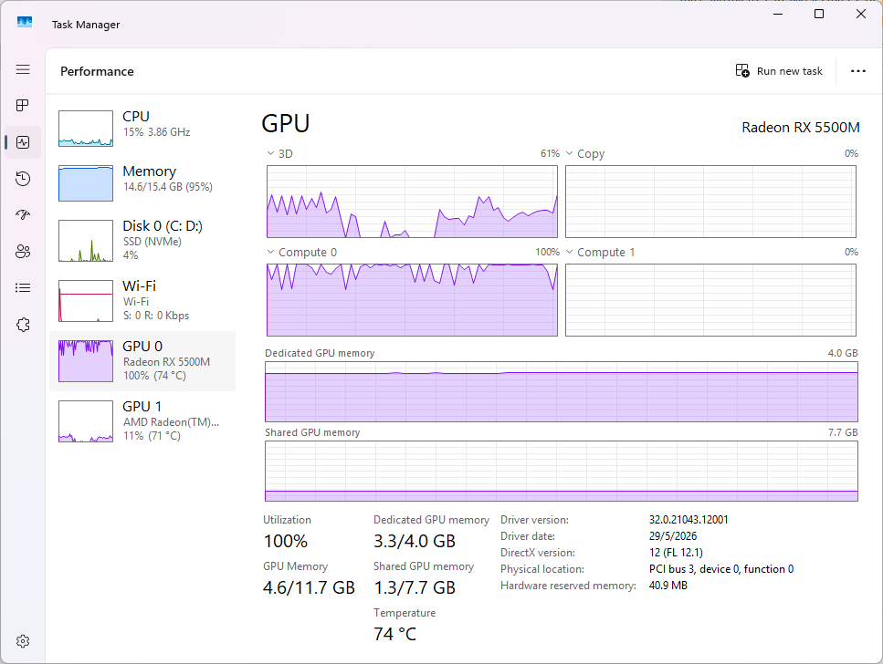Minimize the Task Manager window
This screenshot has width=883, height=664.
coord(778,14)
